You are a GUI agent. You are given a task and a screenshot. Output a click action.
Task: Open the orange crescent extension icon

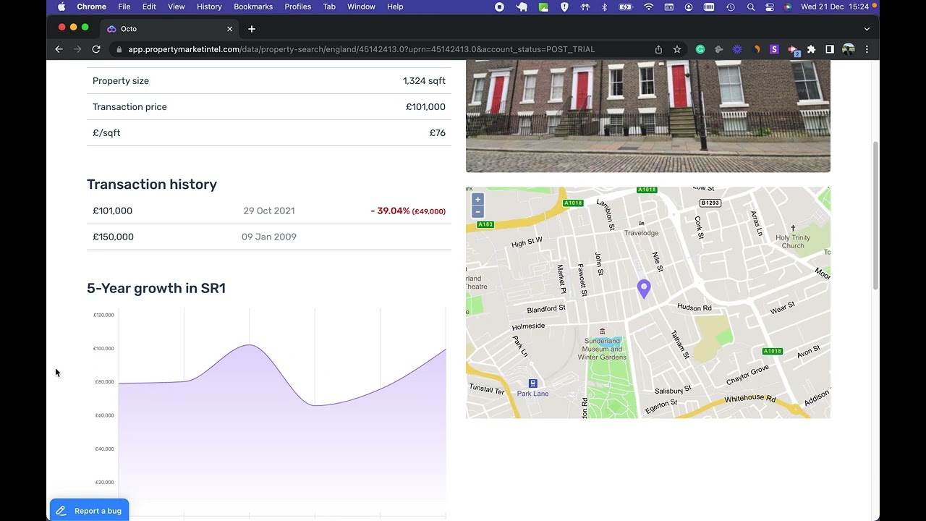pos(756,49)
